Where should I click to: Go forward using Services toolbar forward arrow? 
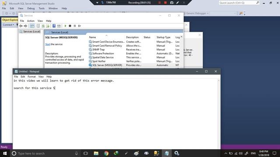(x=25, y=26)
